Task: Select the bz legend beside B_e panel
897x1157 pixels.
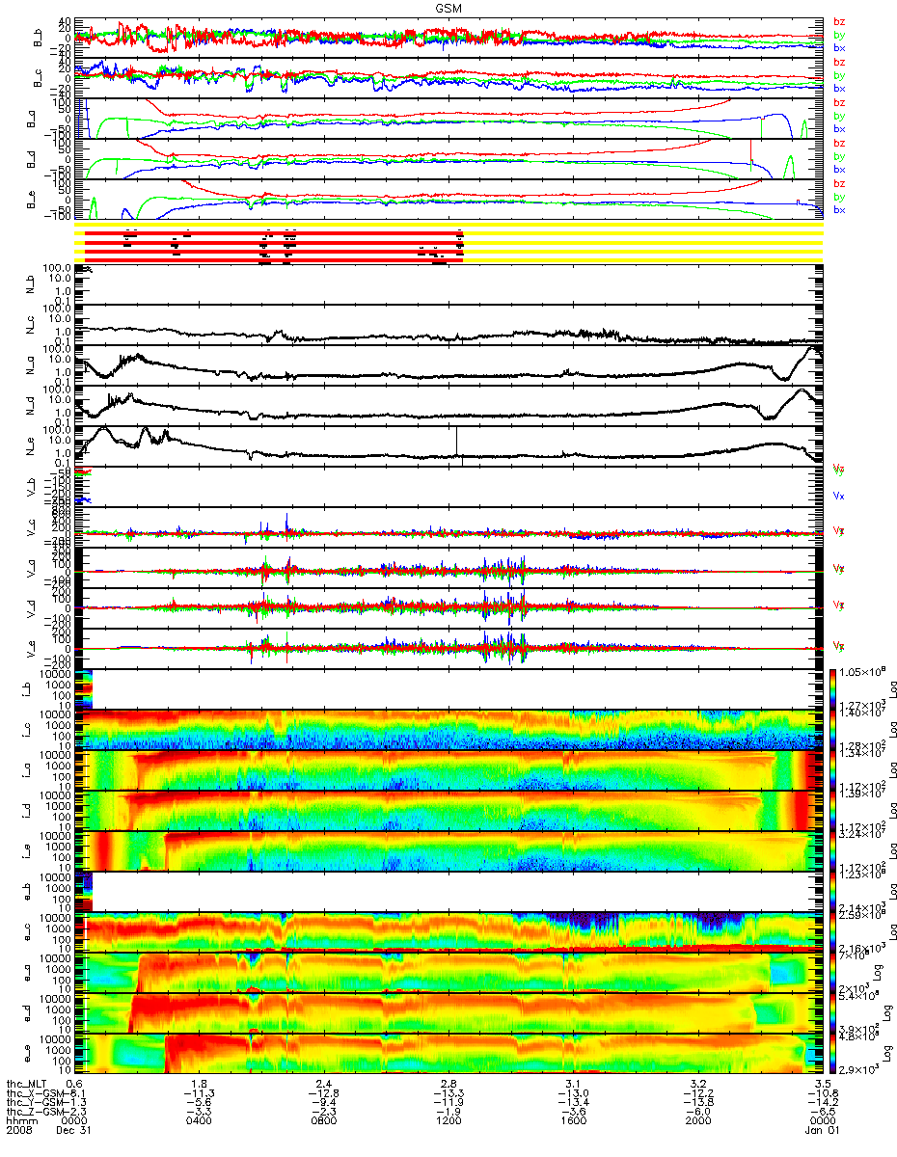Action: 839,183
